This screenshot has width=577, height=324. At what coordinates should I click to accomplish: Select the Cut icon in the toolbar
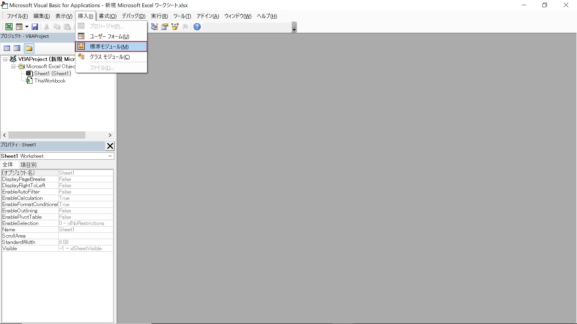[46, 26]
